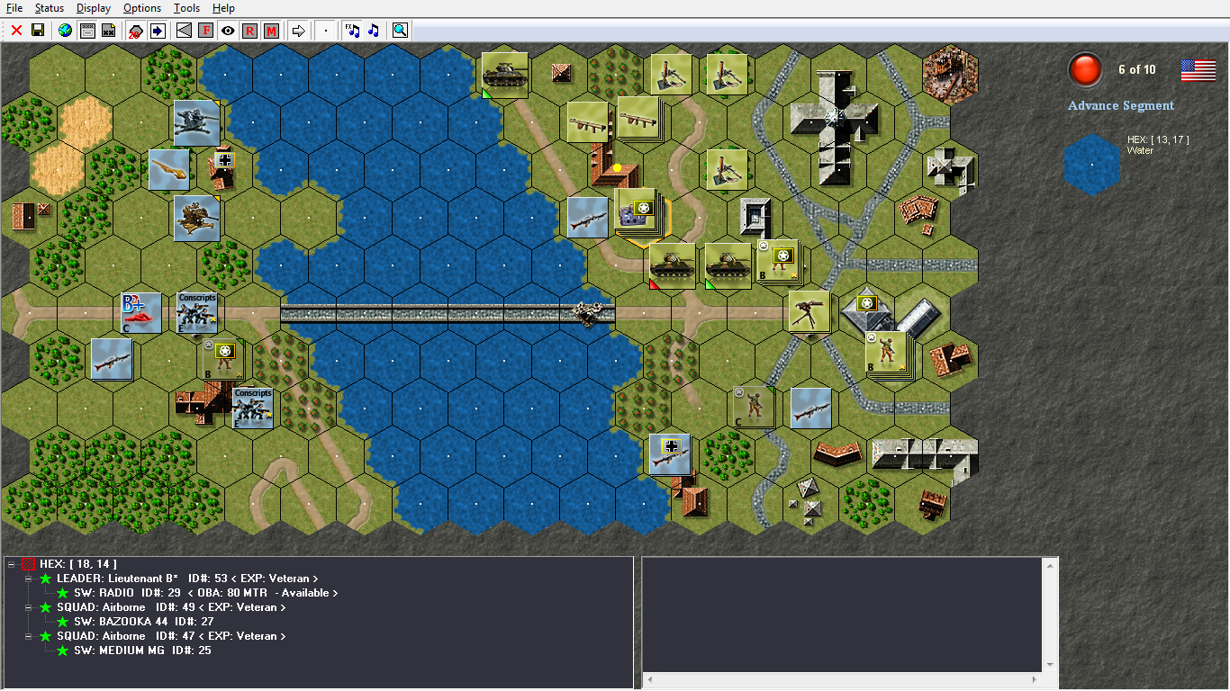Toggle FX sound effects in the toolbar

[x=352, y=31]
